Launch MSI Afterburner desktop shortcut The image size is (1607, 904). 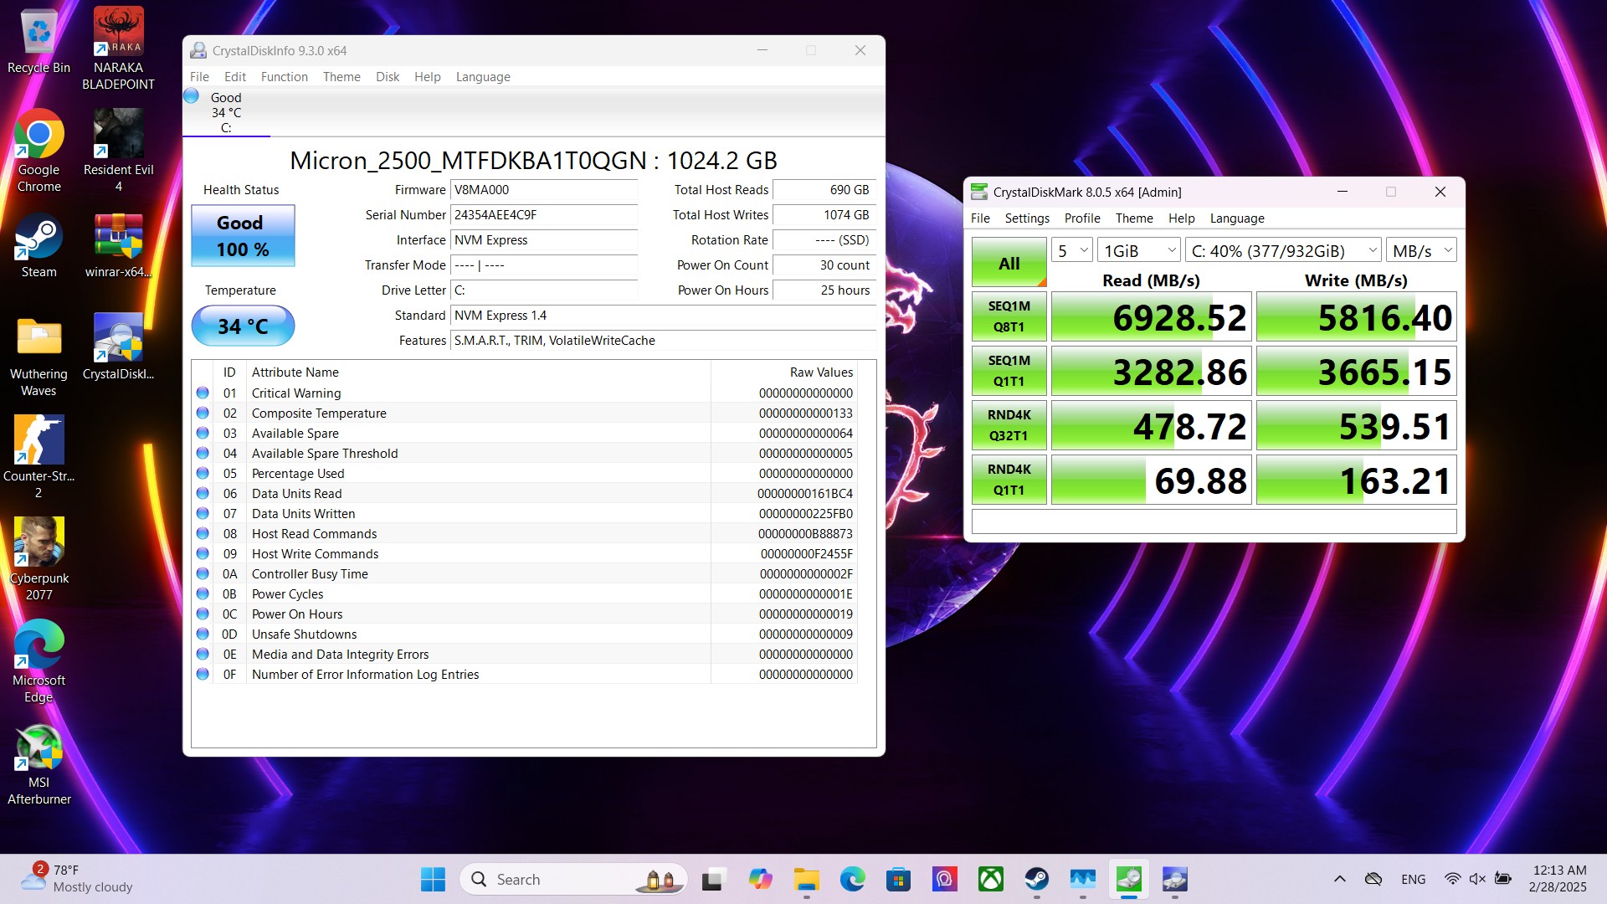(x=39, y=764)
